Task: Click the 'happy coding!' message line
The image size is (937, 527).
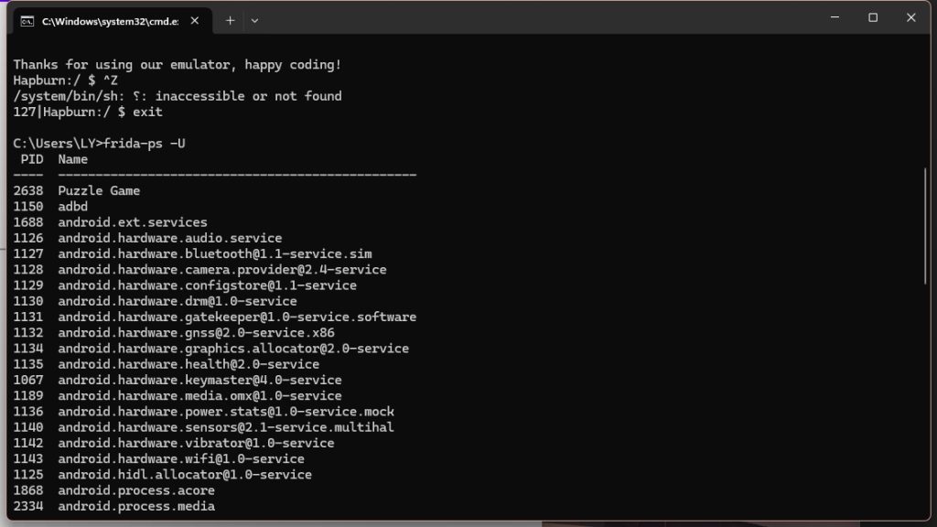Action: [178, 65]
